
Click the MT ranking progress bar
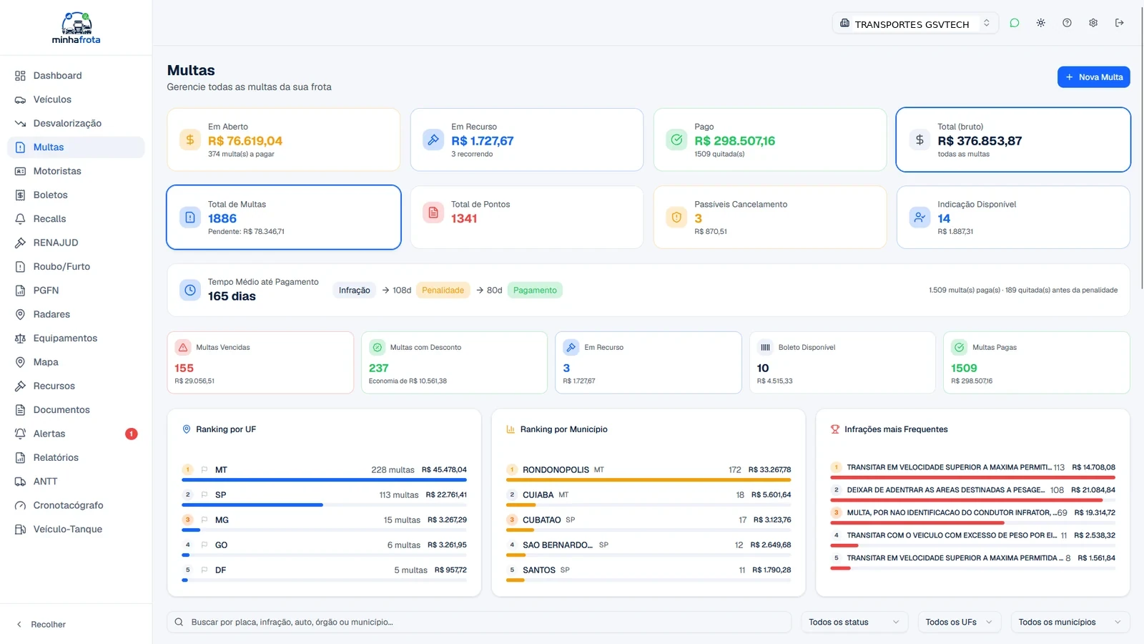(x=324, y=479)
